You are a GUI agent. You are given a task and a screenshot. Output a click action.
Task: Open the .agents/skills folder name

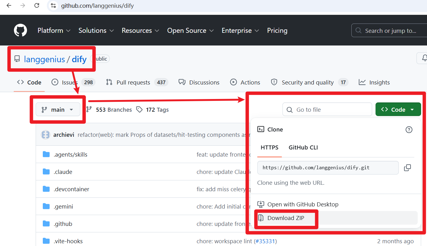tap(70, 154)
